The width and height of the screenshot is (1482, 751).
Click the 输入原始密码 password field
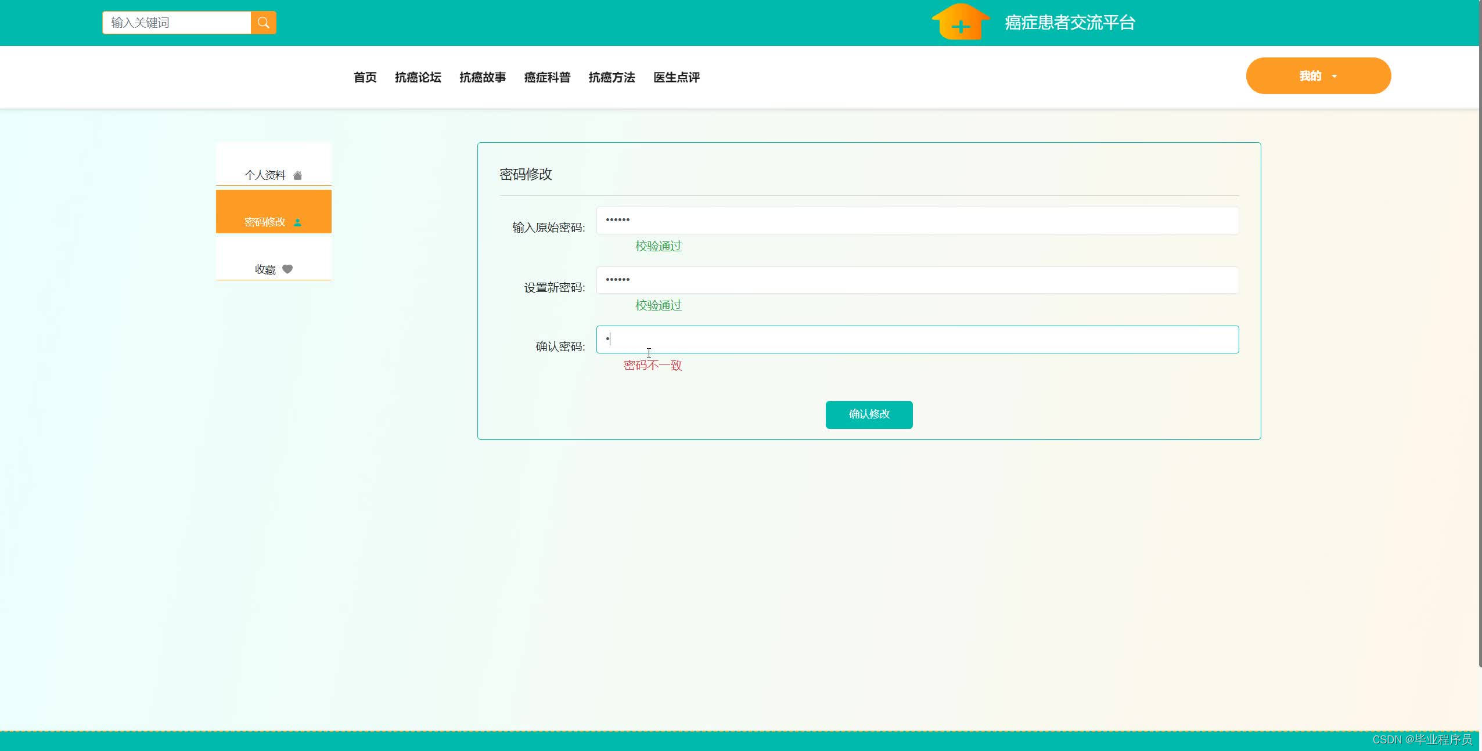(x=918, y=221)
